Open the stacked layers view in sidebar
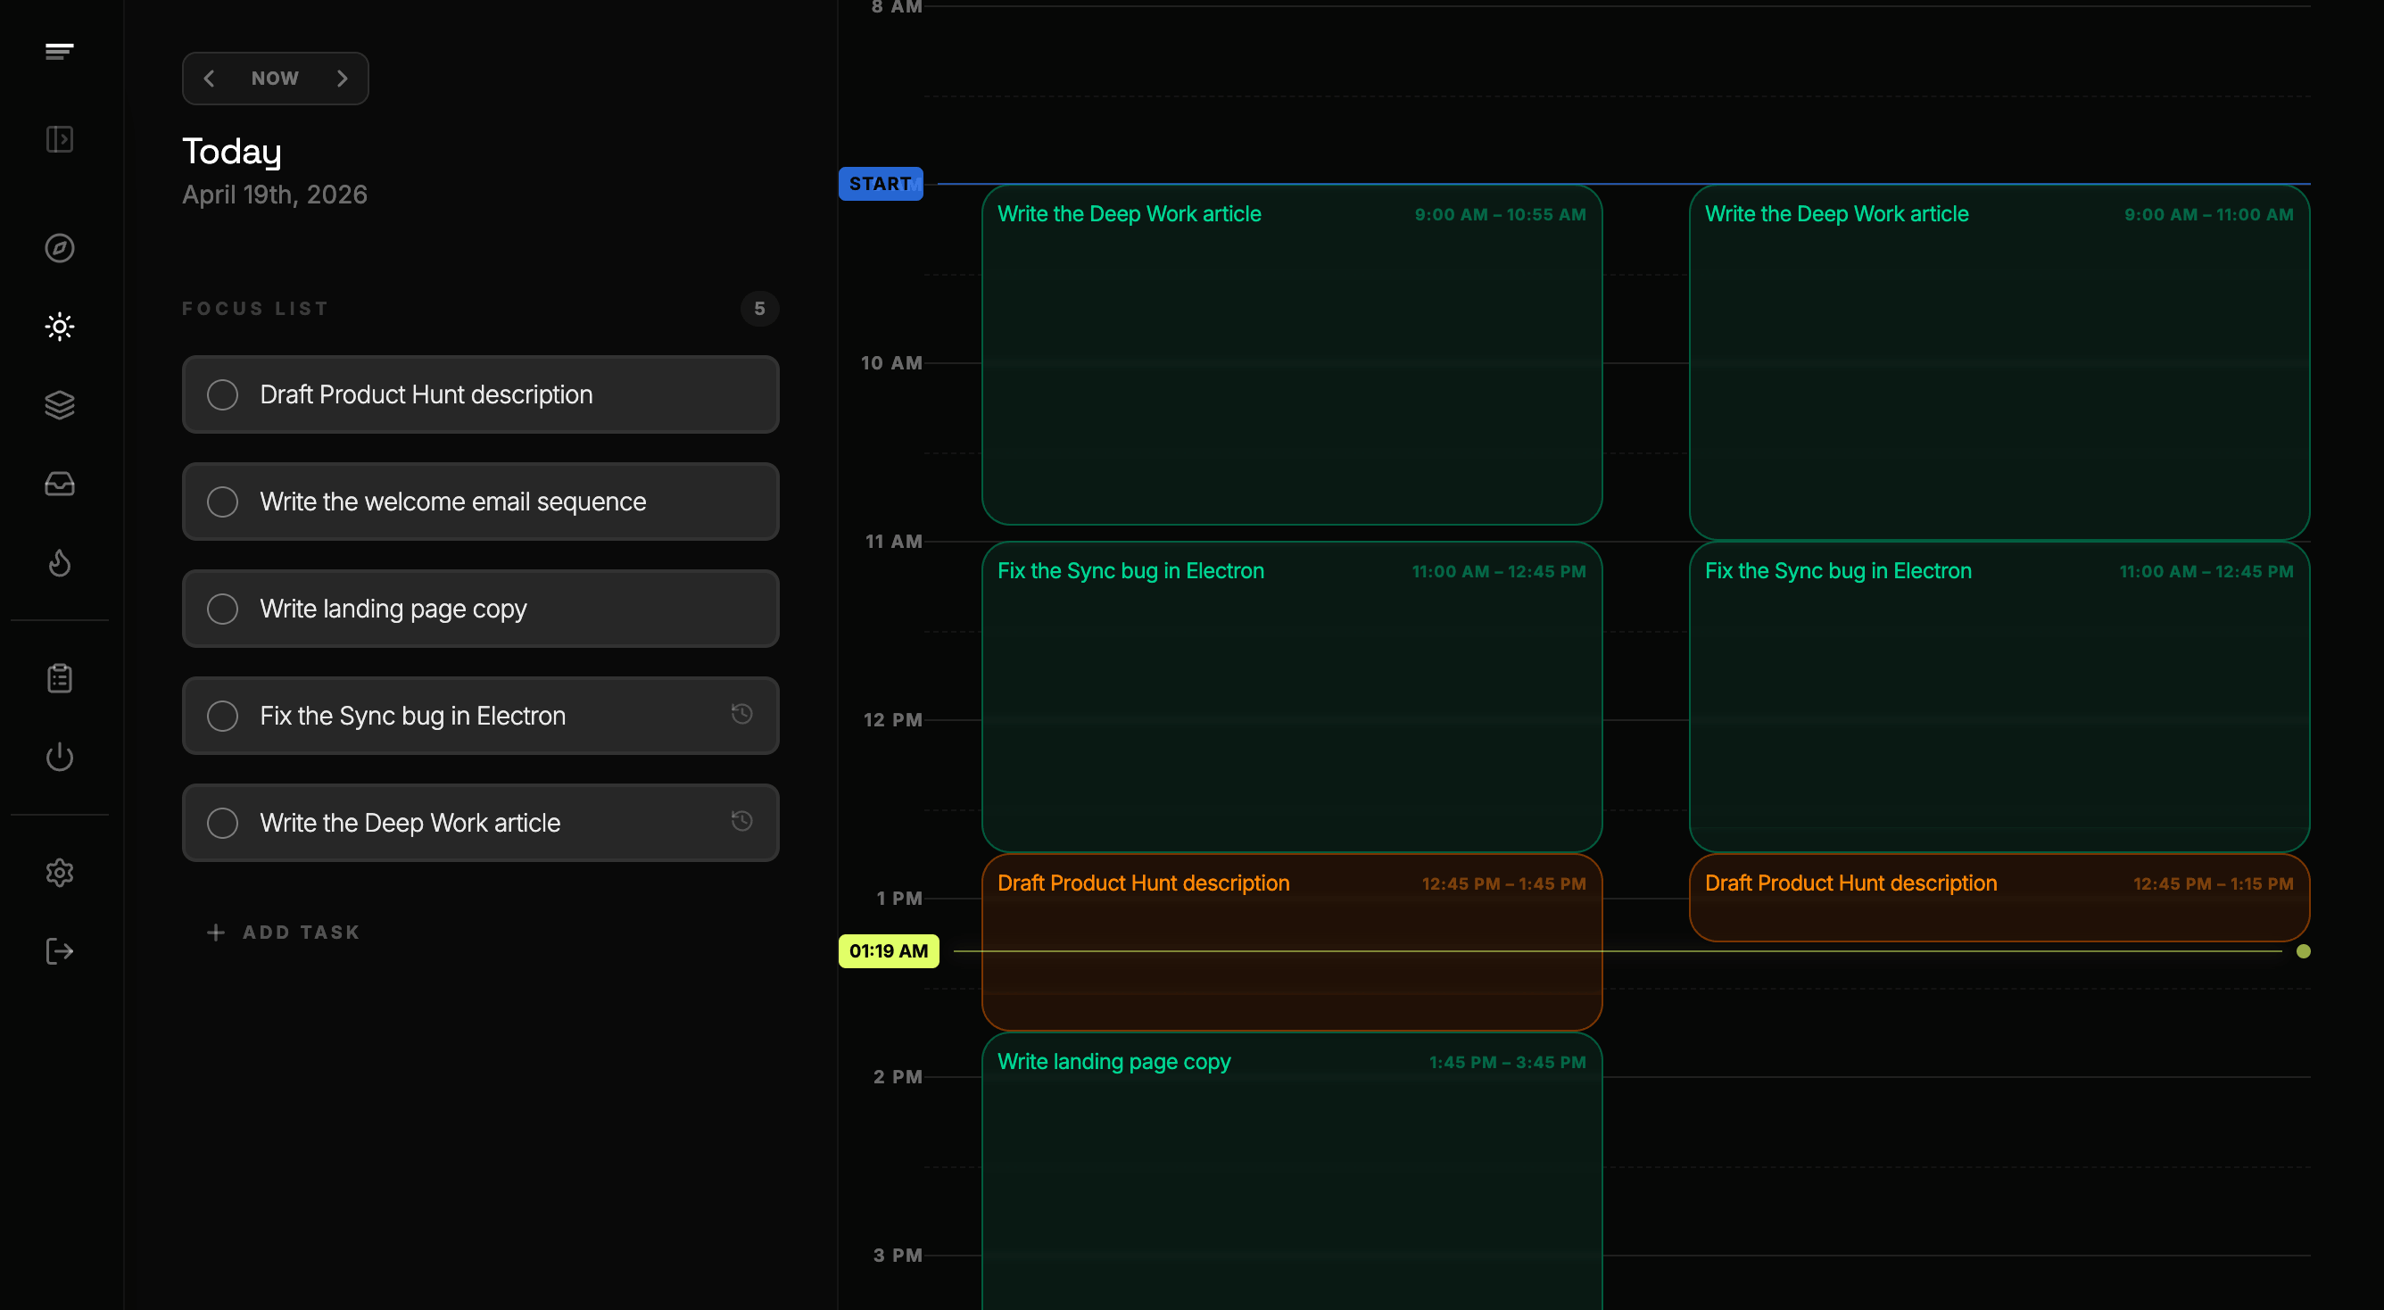Viewport: 2384px width, 1310px height. pyautogui.click(x=58, y=404)
